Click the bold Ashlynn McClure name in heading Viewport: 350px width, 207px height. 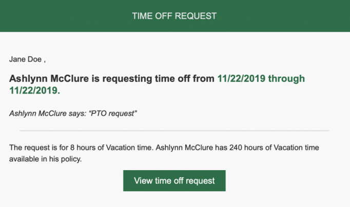(x=49, y=78)
